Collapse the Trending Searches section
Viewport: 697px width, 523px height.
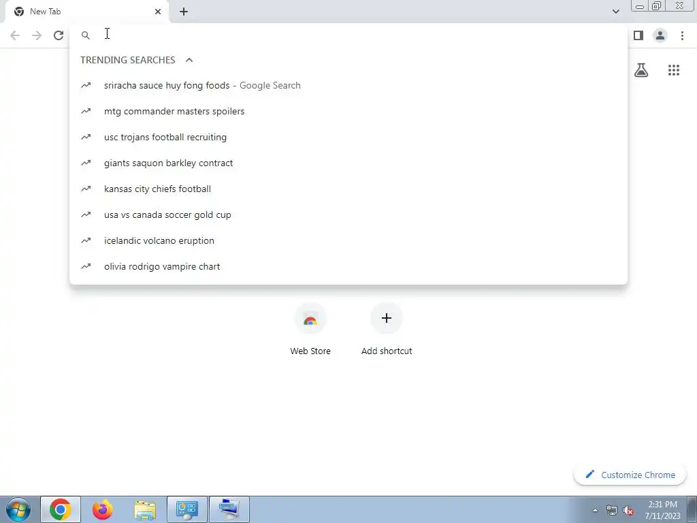click(189, 60)
